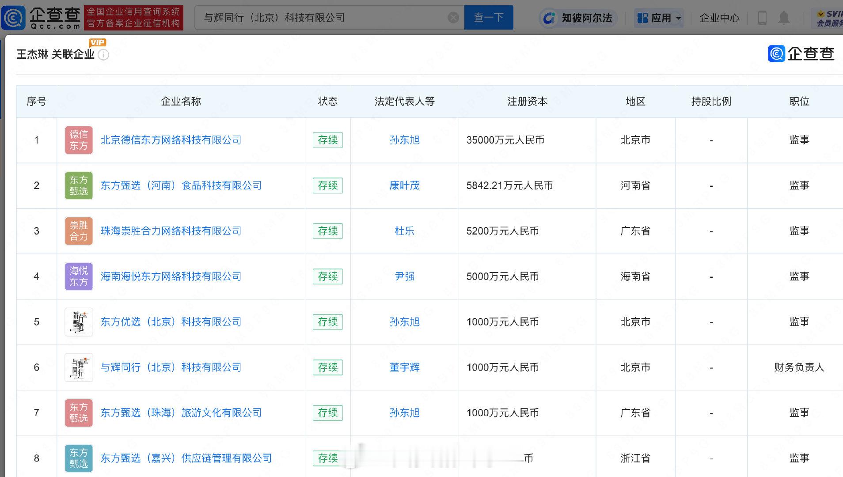Viewport: 843px width, 477px height.
Task: Click the 浙江省 region cell
Action: pyautogui.click(x=635, y=458)
